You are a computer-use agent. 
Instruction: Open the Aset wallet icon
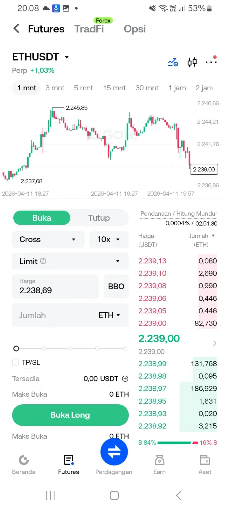205,460
